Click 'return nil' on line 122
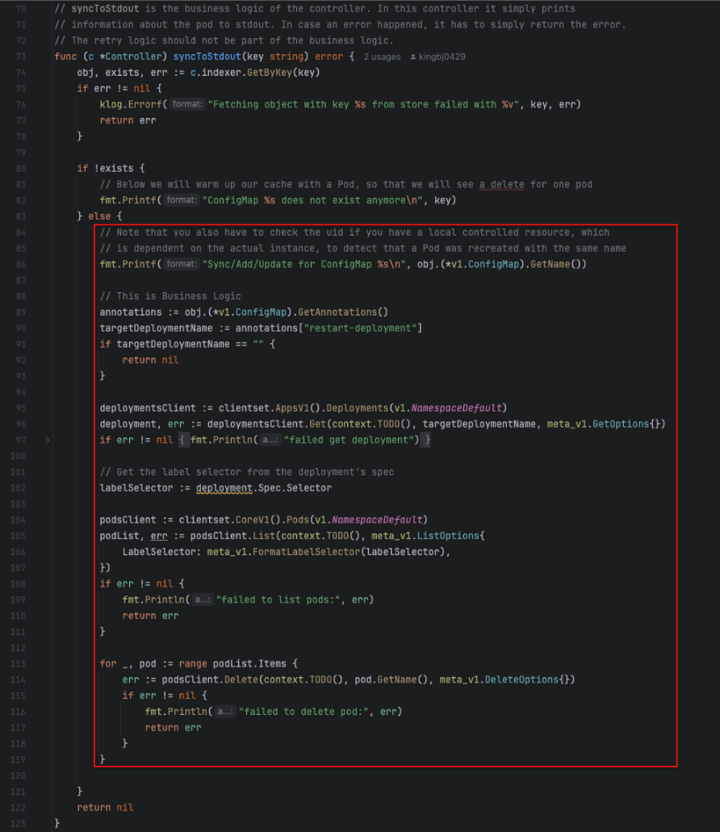The width and height of the screenshot is (720, 832). (x=105, y=808)
